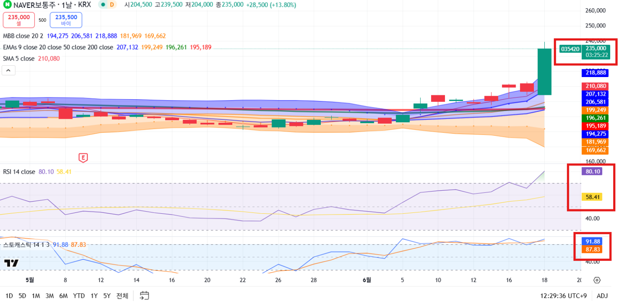Click the orange 181,969 price axis label
This screenshot has width=618, height=303.
[595, 142]
